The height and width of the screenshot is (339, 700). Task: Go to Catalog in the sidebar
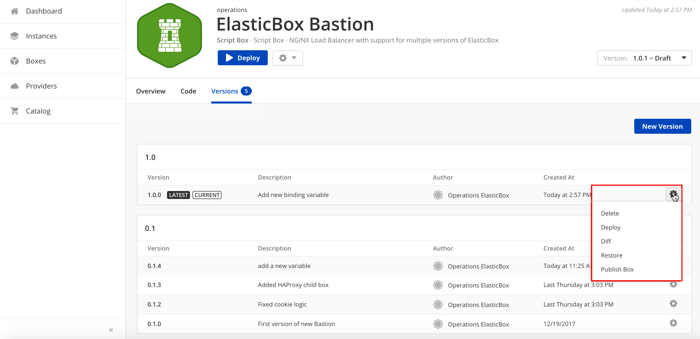click(x=38, y=111)
